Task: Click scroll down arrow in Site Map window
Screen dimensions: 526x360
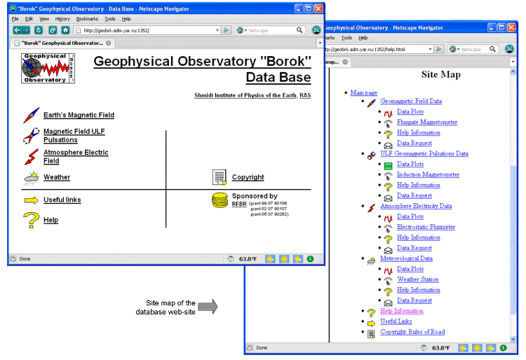Action: click(x=513, y=339)
